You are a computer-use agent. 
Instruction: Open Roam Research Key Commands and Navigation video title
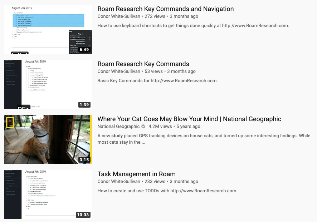click(x=166, y=9)
